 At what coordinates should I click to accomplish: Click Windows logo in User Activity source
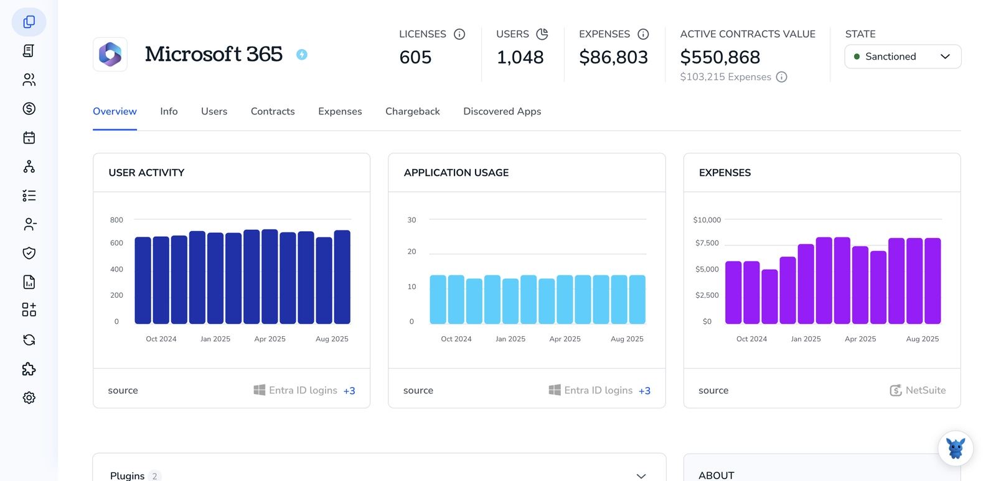point(259,390)
